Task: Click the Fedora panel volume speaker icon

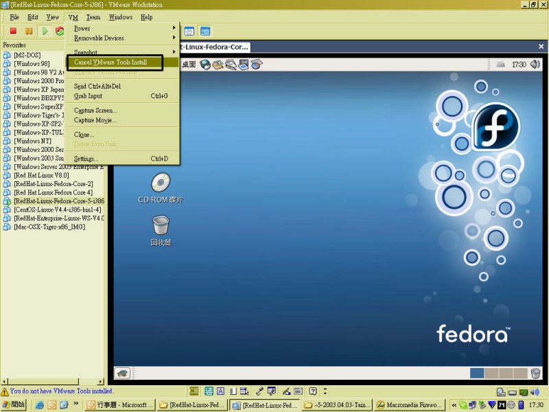Action: pos(535,64)
